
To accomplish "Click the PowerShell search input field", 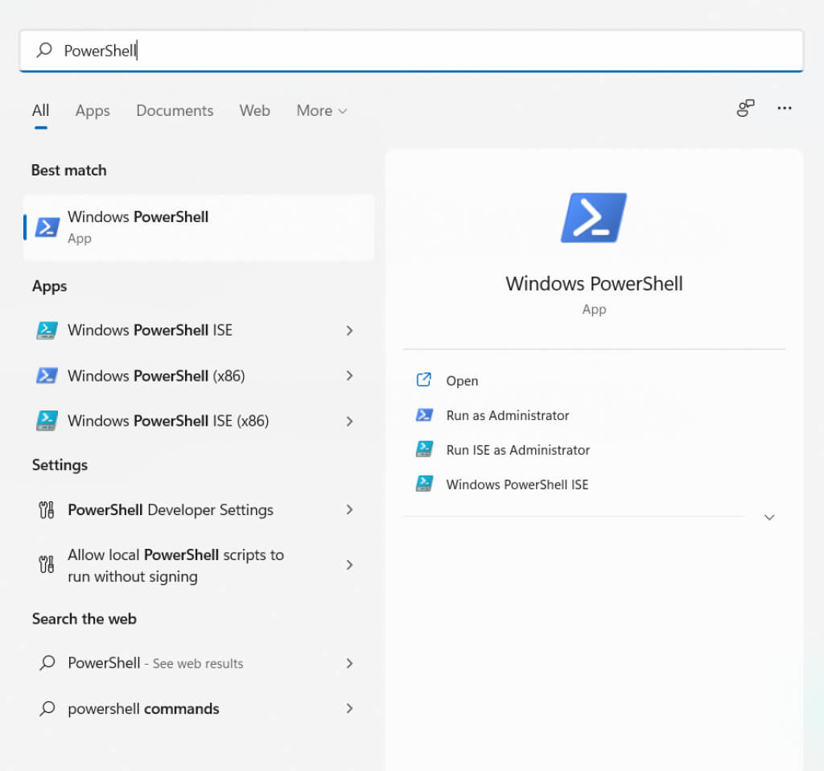I will (411, 51).
